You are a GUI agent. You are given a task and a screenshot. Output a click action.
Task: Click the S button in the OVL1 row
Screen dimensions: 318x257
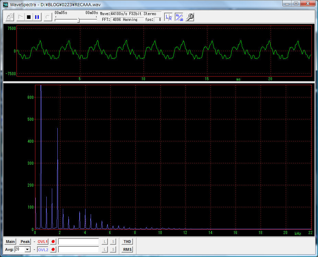(113, 242)
